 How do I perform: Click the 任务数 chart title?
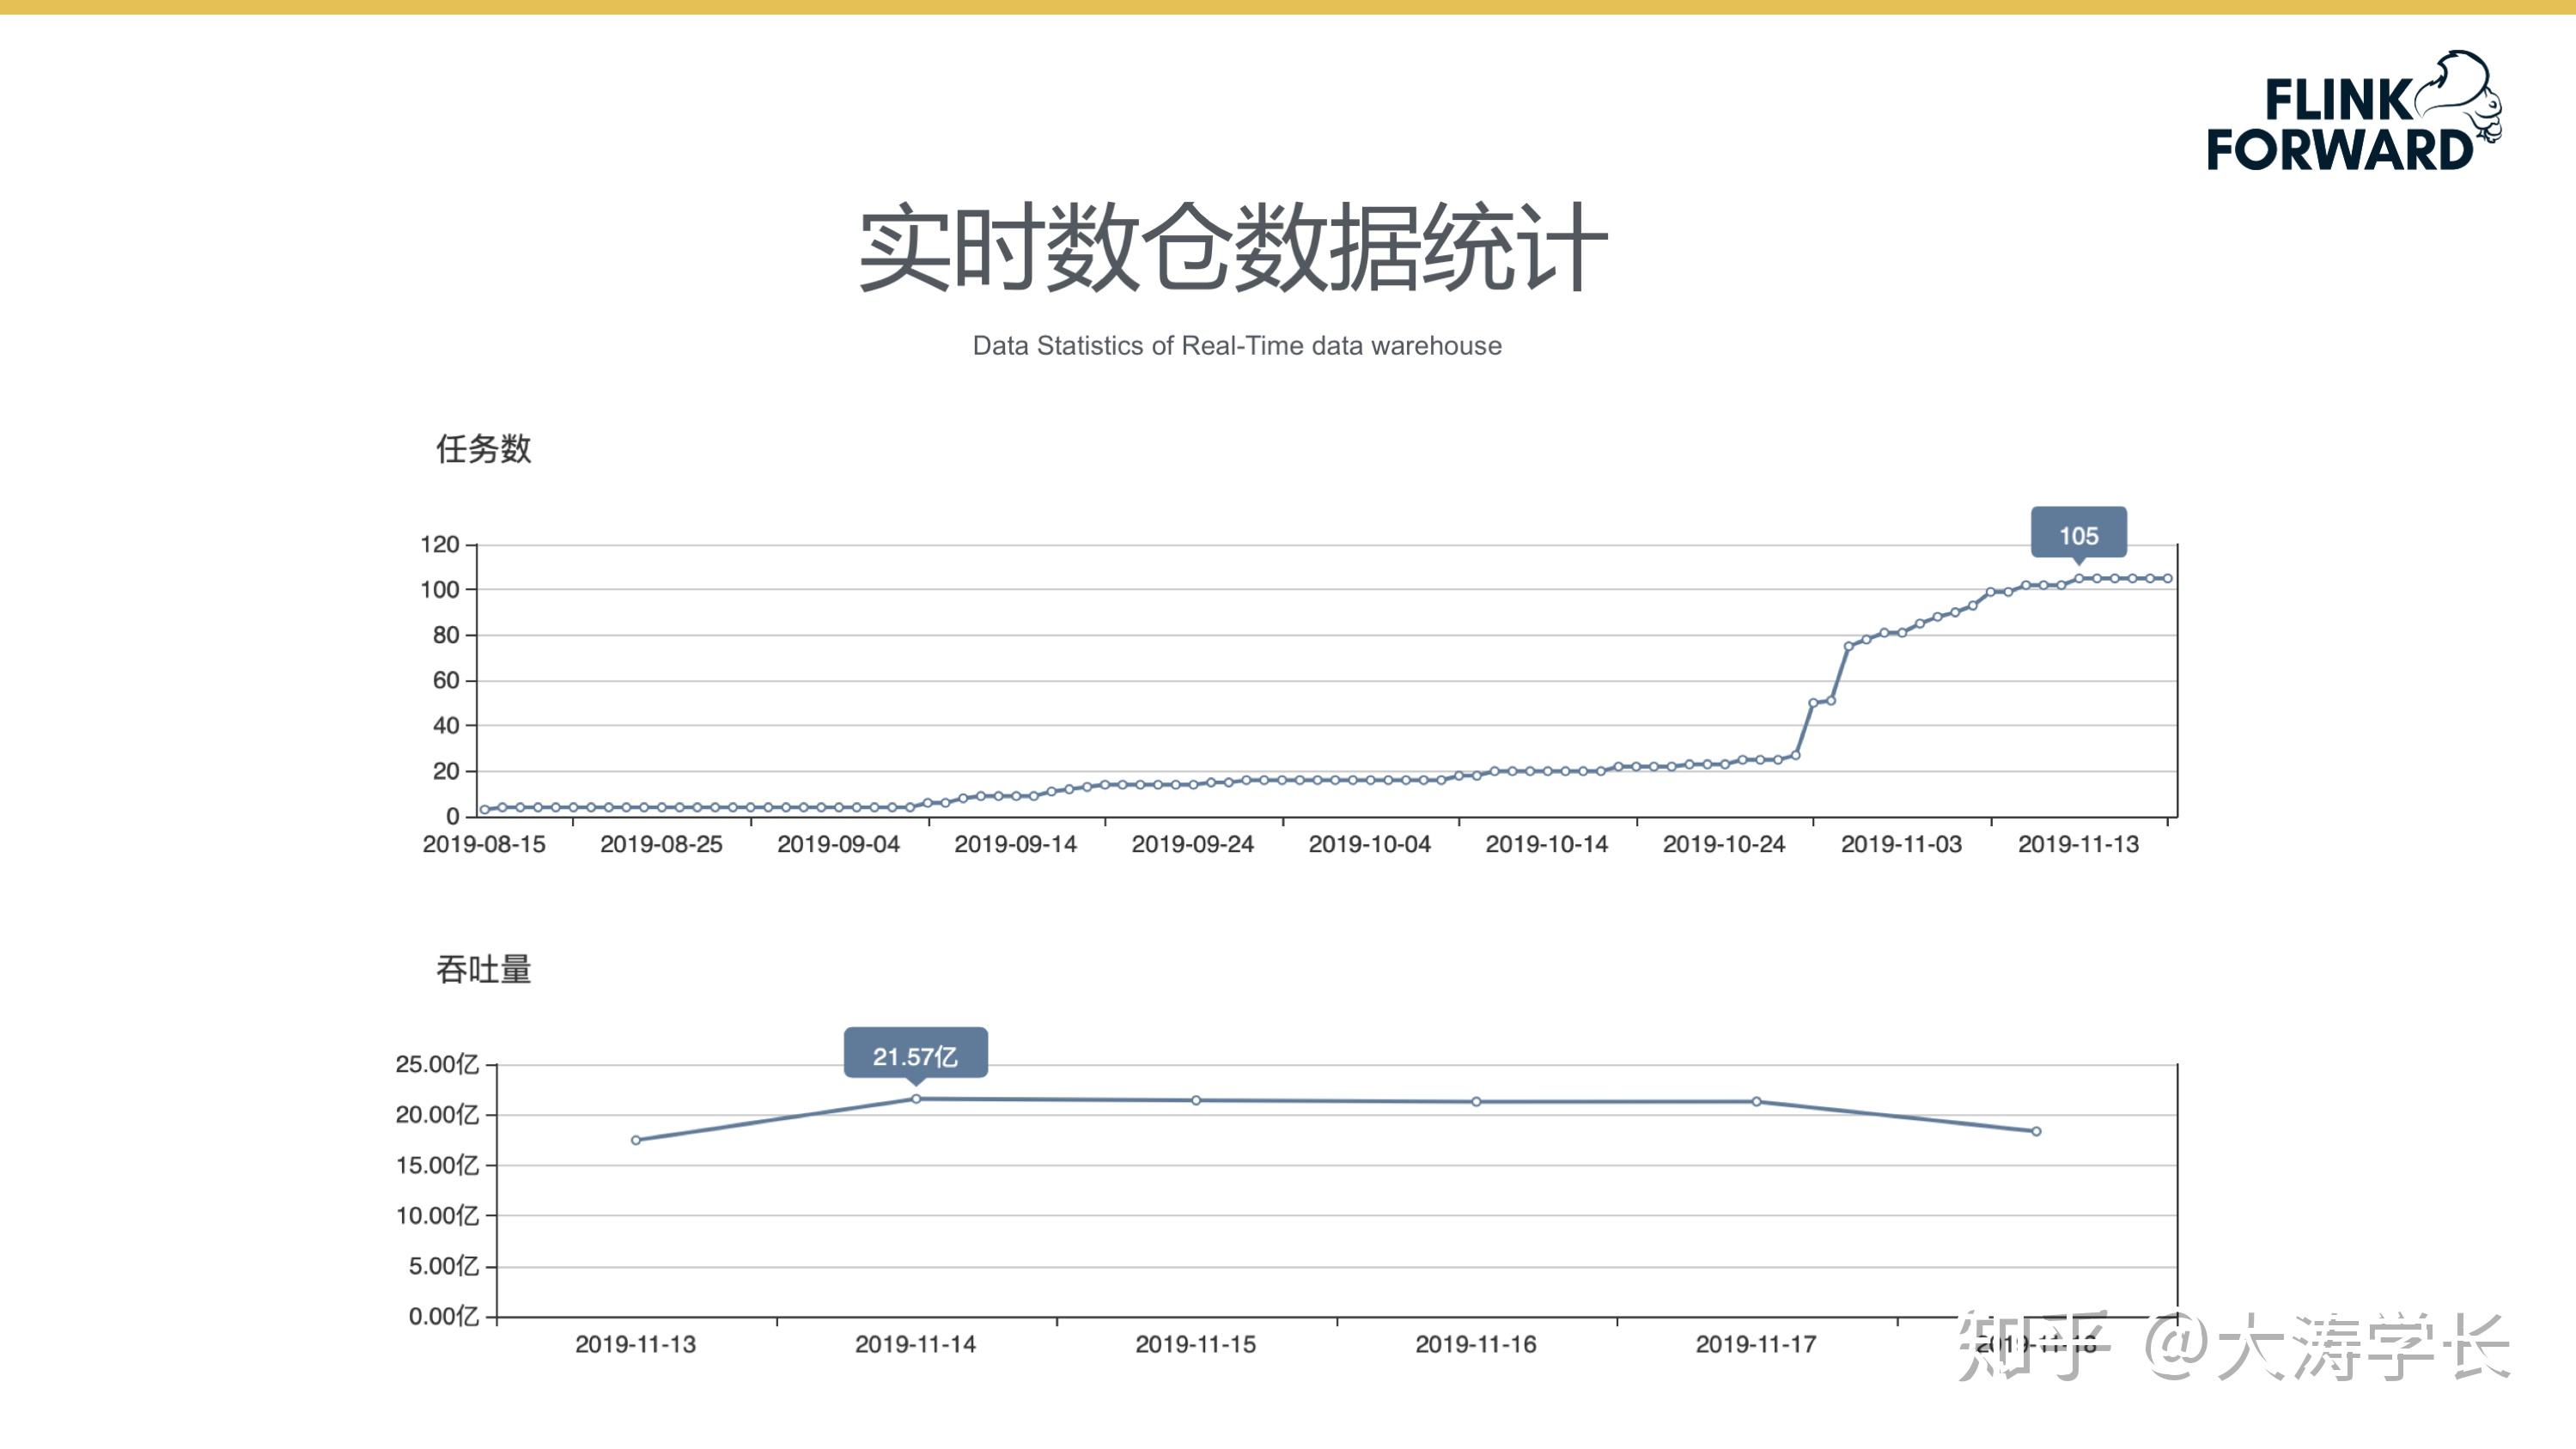point(484,449)
